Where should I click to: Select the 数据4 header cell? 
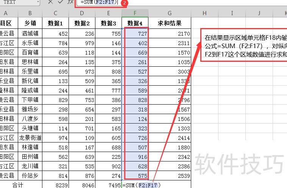point(135,23)
